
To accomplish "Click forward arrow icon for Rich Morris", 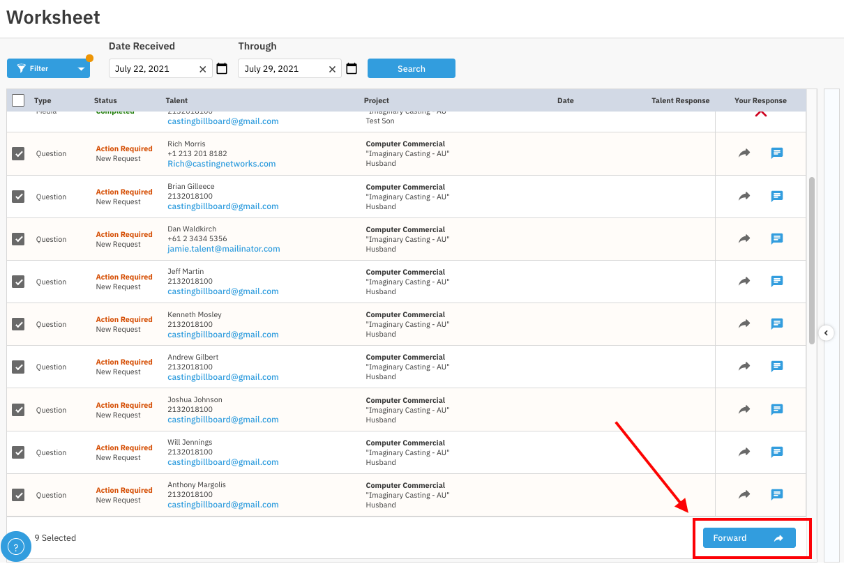I will click(x=744, y=153).
